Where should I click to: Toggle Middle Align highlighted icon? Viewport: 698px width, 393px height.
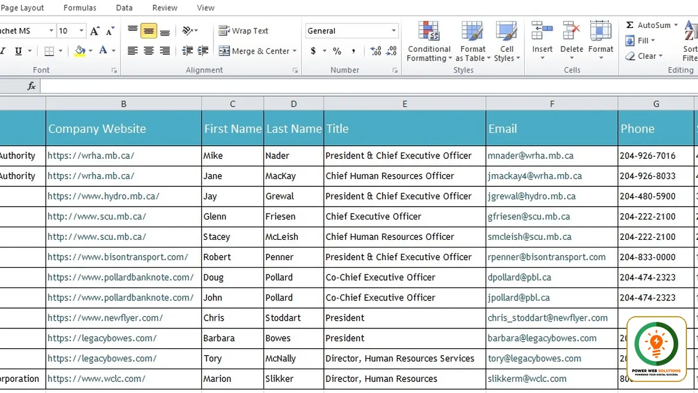149,31
